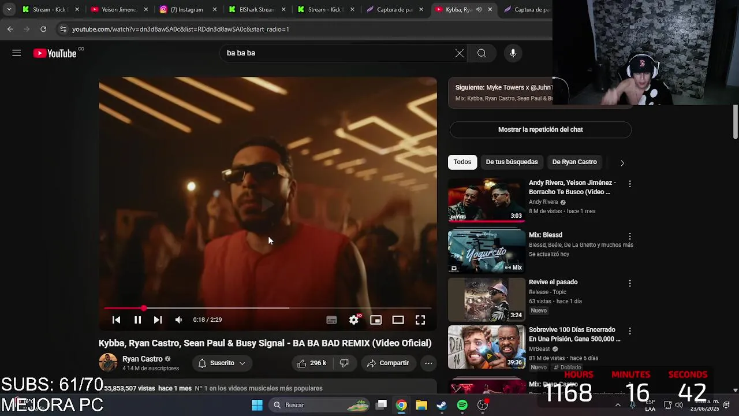Switch to ElShark Stream tab
739x416 pixels.
point(256,9)
